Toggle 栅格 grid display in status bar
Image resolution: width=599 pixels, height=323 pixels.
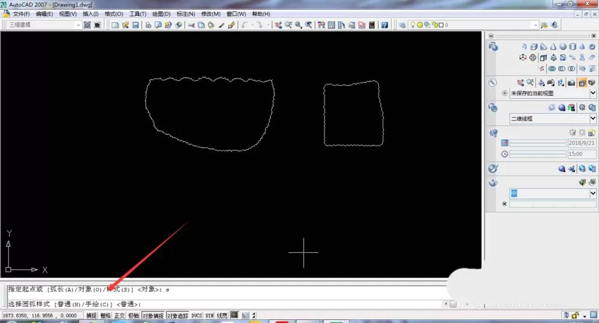[105, 315]
